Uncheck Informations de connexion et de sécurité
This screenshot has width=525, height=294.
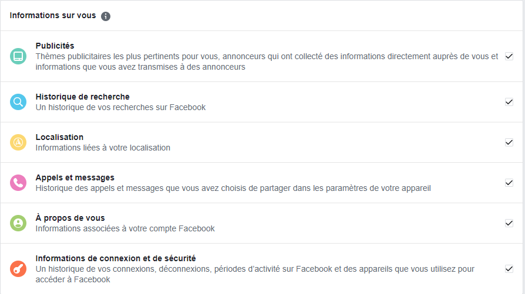509,269
